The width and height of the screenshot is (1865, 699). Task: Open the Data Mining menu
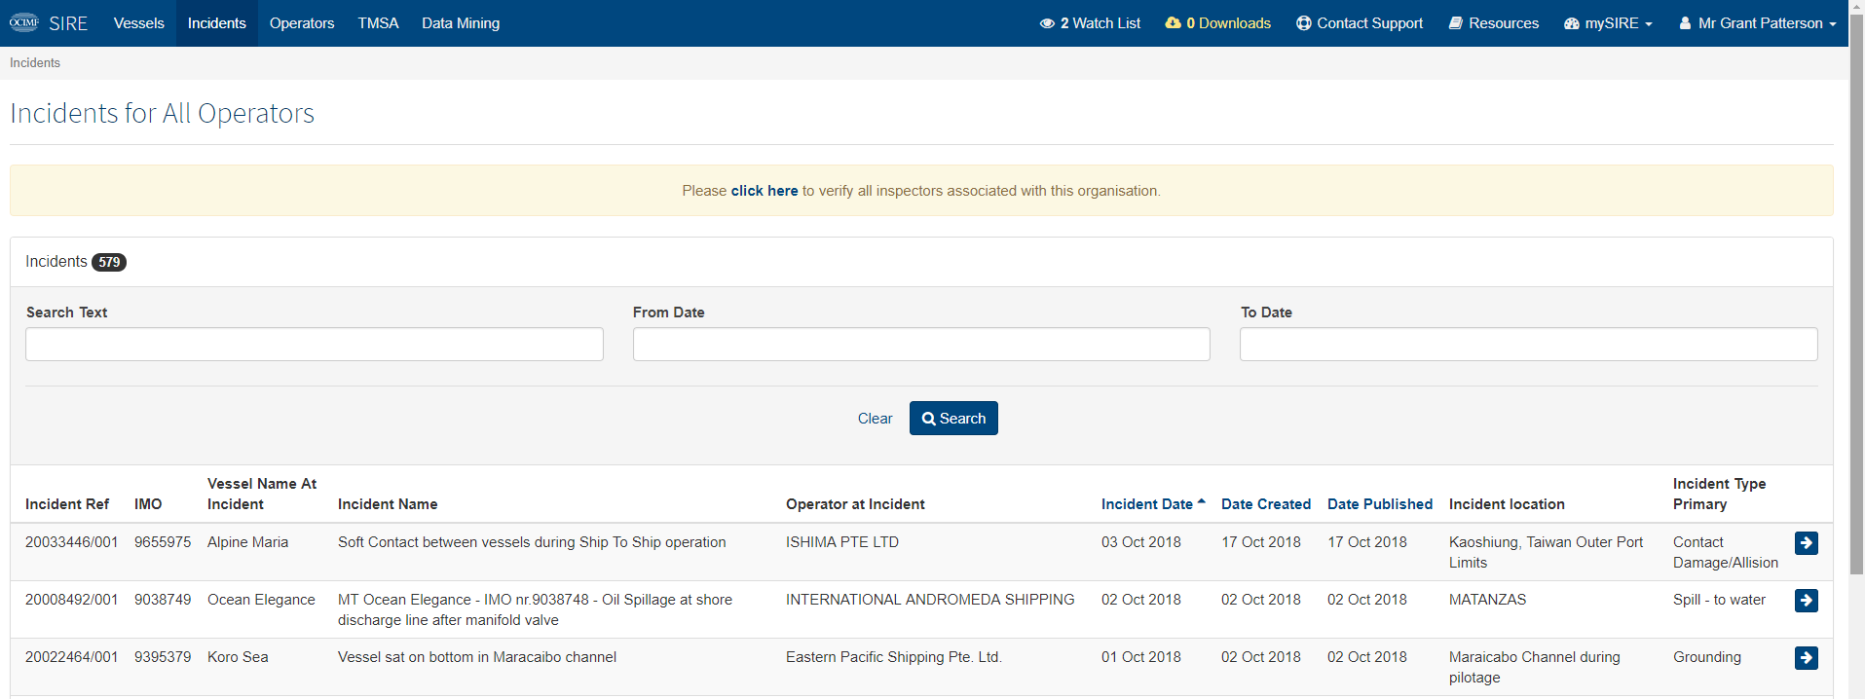click(461, 23)
